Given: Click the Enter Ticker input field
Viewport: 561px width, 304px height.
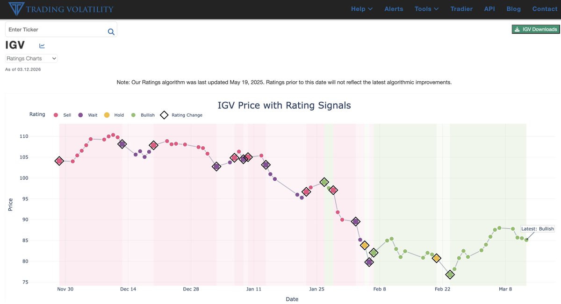Looking at the screenshot, I should click(51, 29).
